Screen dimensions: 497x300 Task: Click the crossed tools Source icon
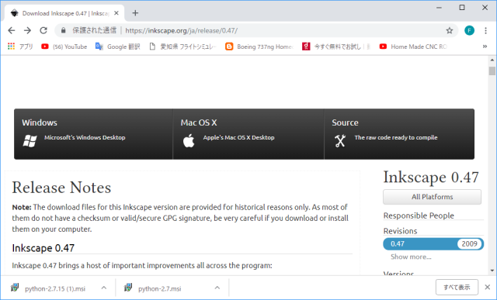340,141
